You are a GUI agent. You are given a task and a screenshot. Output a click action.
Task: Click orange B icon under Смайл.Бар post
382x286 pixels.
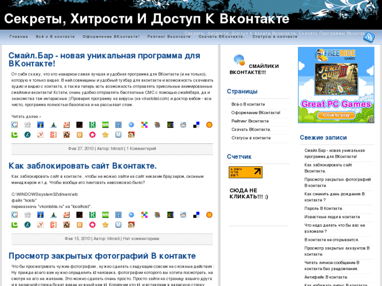(79, 134)
